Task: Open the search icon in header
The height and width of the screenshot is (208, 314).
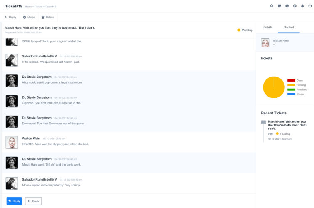Action: (x=272, y=6)
